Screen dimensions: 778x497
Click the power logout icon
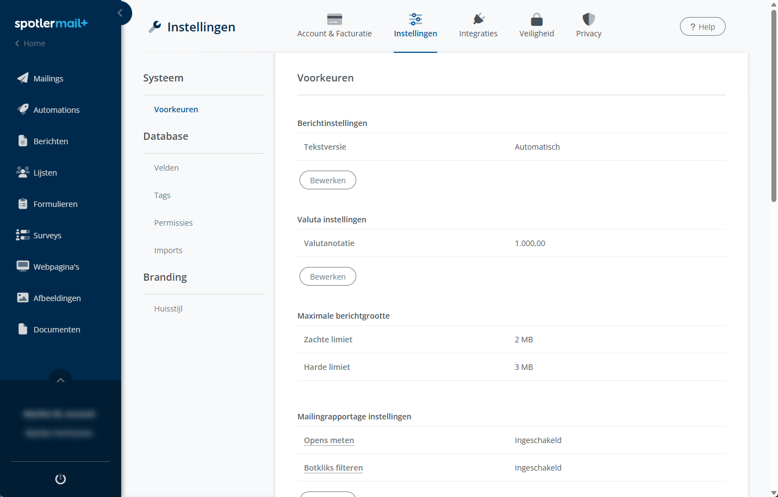pos(61,479)
